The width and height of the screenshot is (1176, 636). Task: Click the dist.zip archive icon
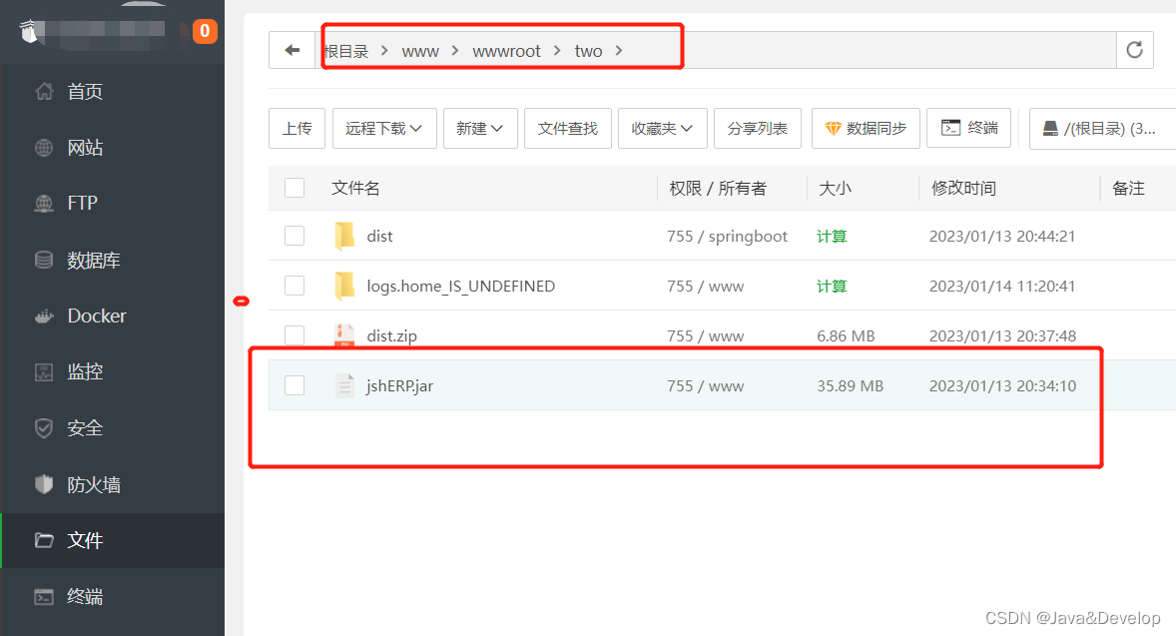344,335
